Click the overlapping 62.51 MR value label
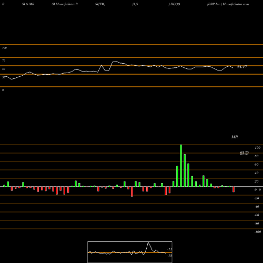This screenshot has width=263, height=263. point(245,154)
